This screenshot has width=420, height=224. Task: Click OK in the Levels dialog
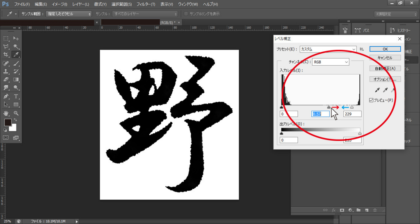[385, 49]
